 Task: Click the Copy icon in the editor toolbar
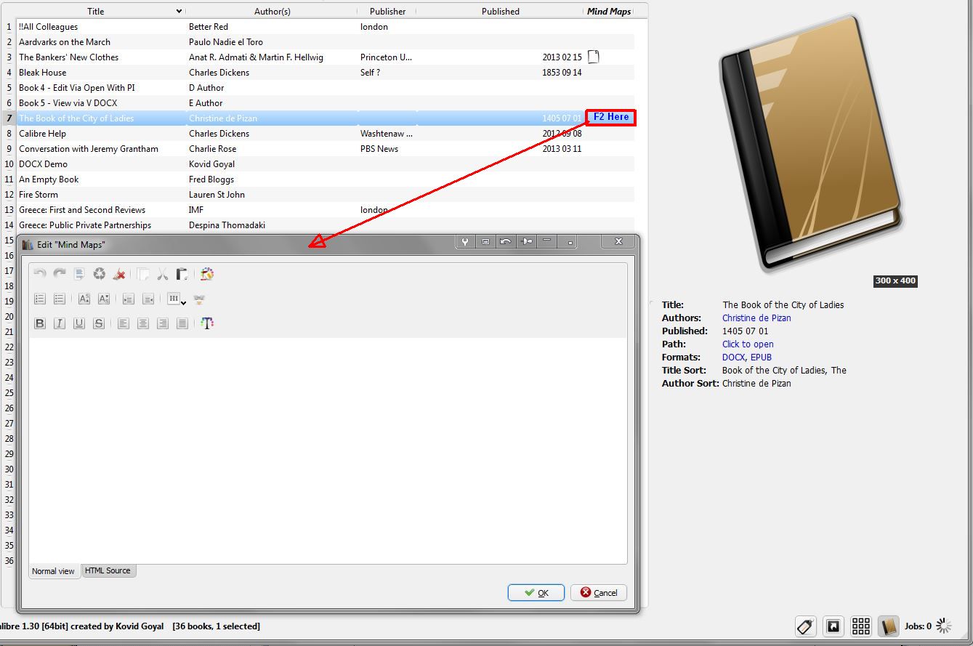coord(143,274)
